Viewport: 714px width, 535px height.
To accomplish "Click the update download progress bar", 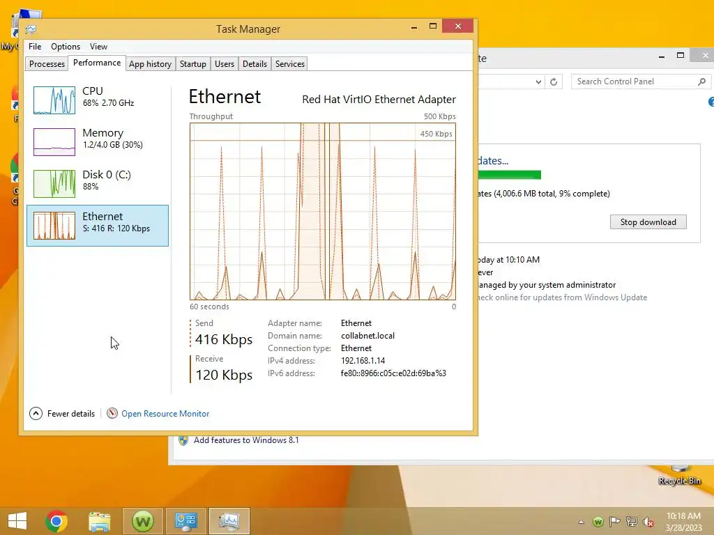I will 510,175.
